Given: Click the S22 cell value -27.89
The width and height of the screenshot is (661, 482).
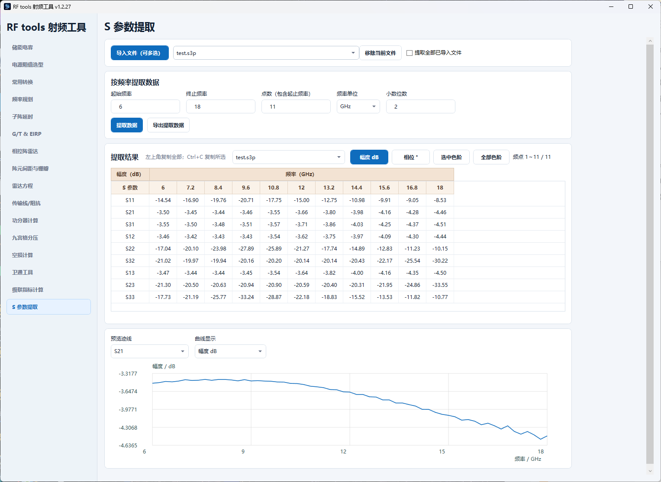Looking at the screenshot, I should (x=246, y=248).
